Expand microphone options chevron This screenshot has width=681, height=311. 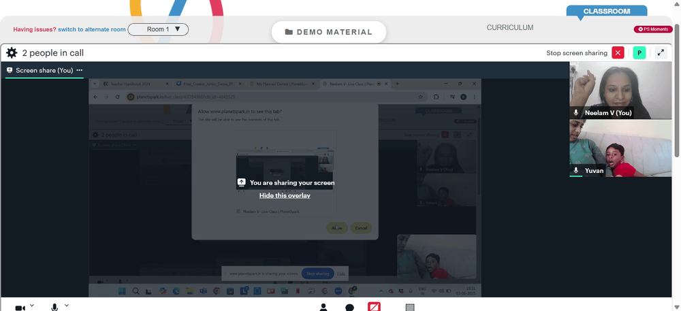coord(67,306)
